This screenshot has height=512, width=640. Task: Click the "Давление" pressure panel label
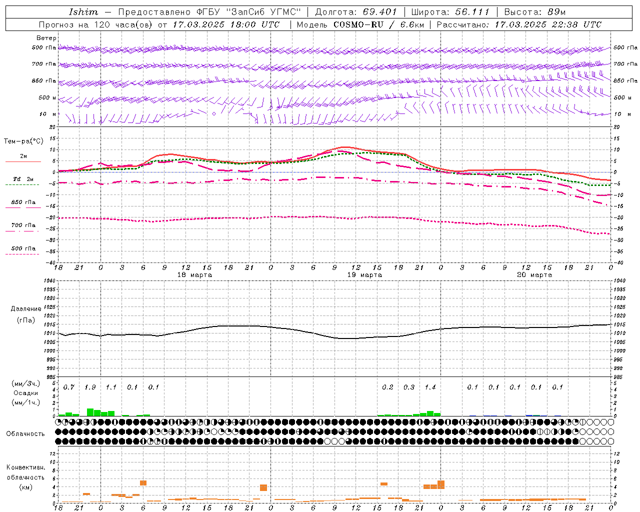[x=26, y=309]
